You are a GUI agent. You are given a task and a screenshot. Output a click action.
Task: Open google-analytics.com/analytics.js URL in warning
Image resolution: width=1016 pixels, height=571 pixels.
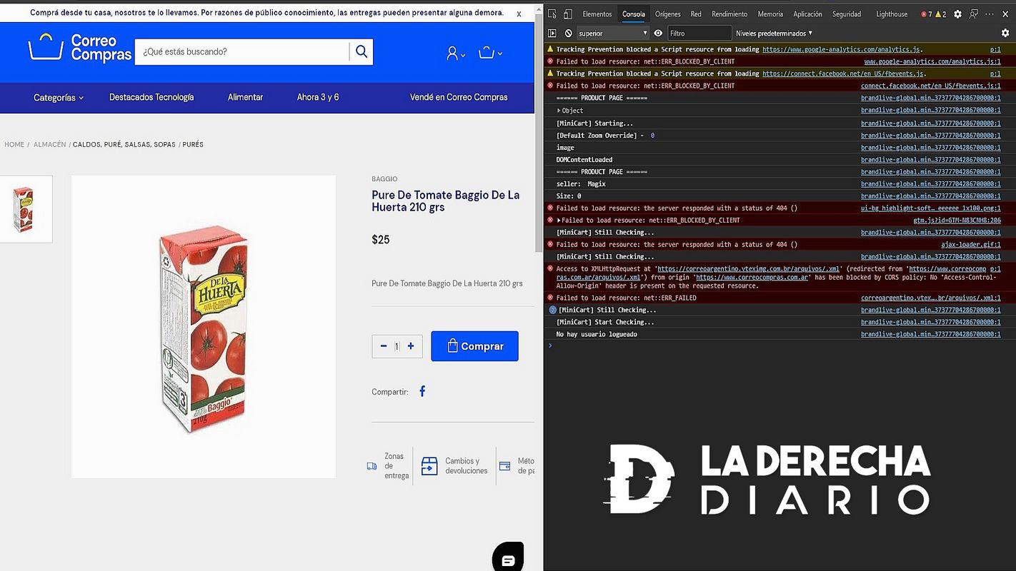842,49
